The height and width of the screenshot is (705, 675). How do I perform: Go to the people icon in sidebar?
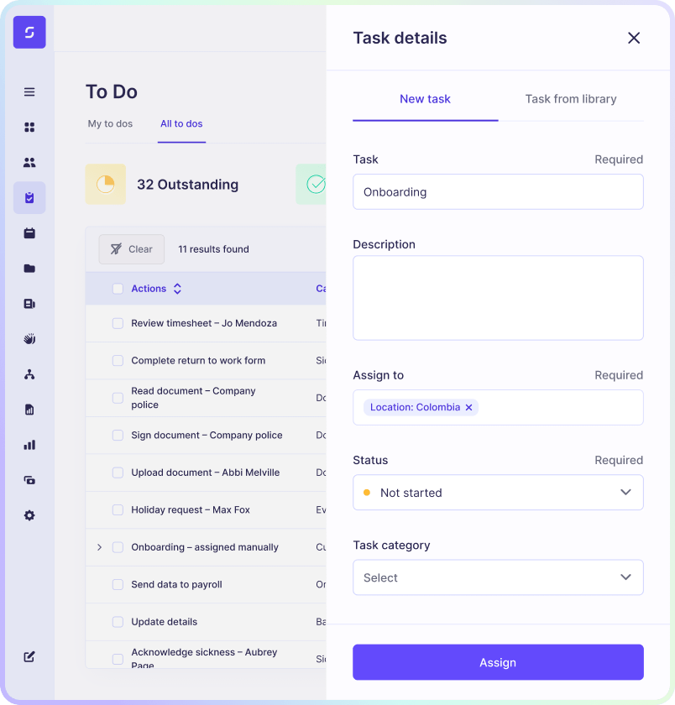pos(29,163)
